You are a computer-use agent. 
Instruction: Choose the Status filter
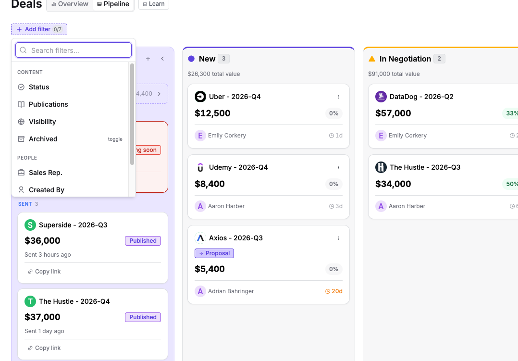(70, 87)
